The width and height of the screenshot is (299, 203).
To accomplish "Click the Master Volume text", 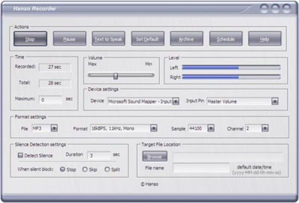I will coord(222,102).
